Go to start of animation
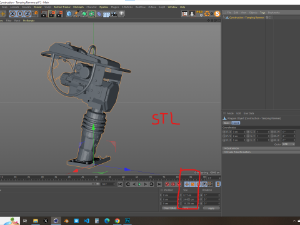The width and height of the screenshot is (300, 225). point(120,184)
